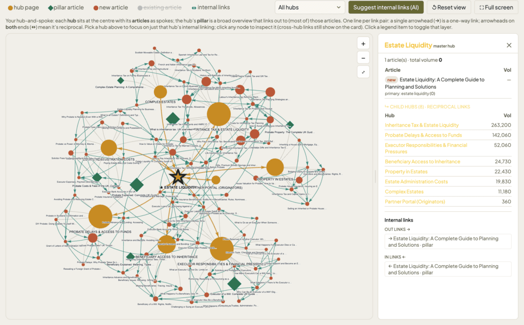
Task: Open the All hubs dropdown
Action: 310,7
